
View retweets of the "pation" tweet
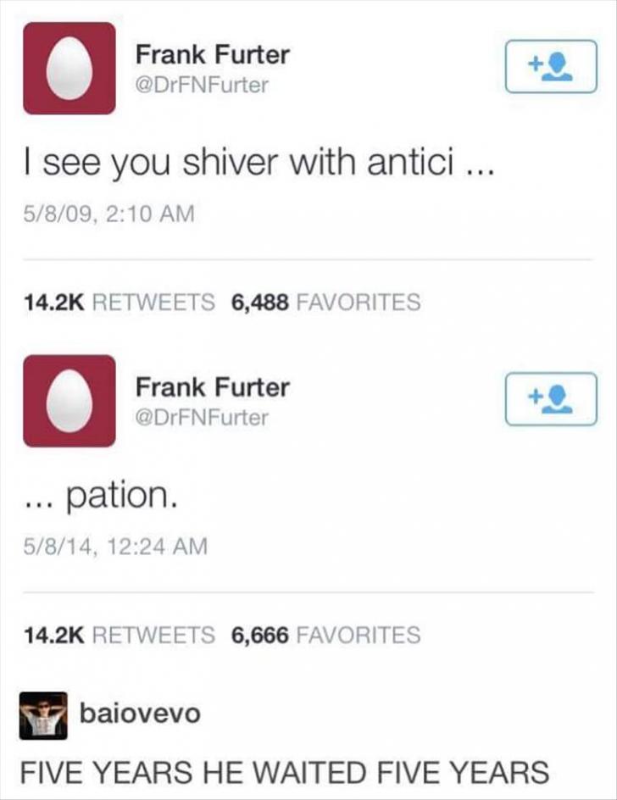click(x=119, y=634)
